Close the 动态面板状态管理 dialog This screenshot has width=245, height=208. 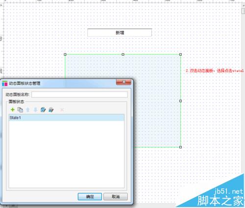click(123, 82)
